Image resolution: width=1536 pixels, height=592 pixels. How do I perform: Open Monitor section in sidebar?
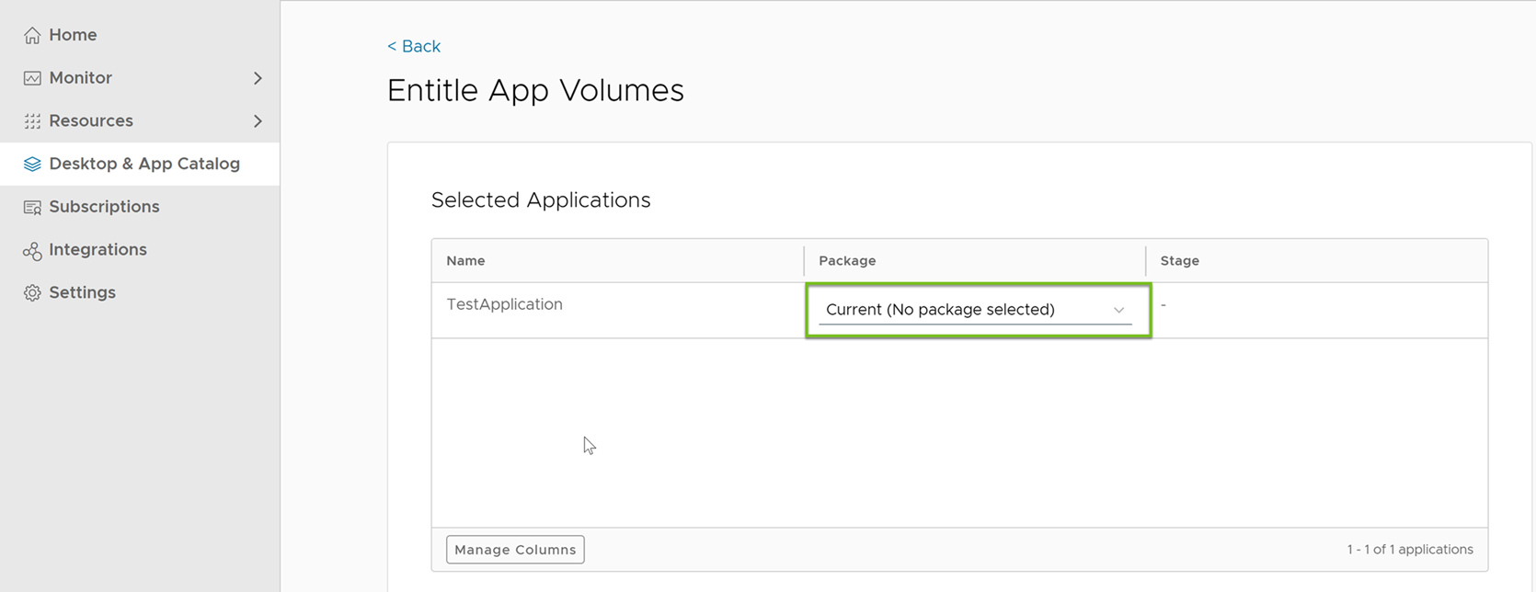tap(140, 78)
